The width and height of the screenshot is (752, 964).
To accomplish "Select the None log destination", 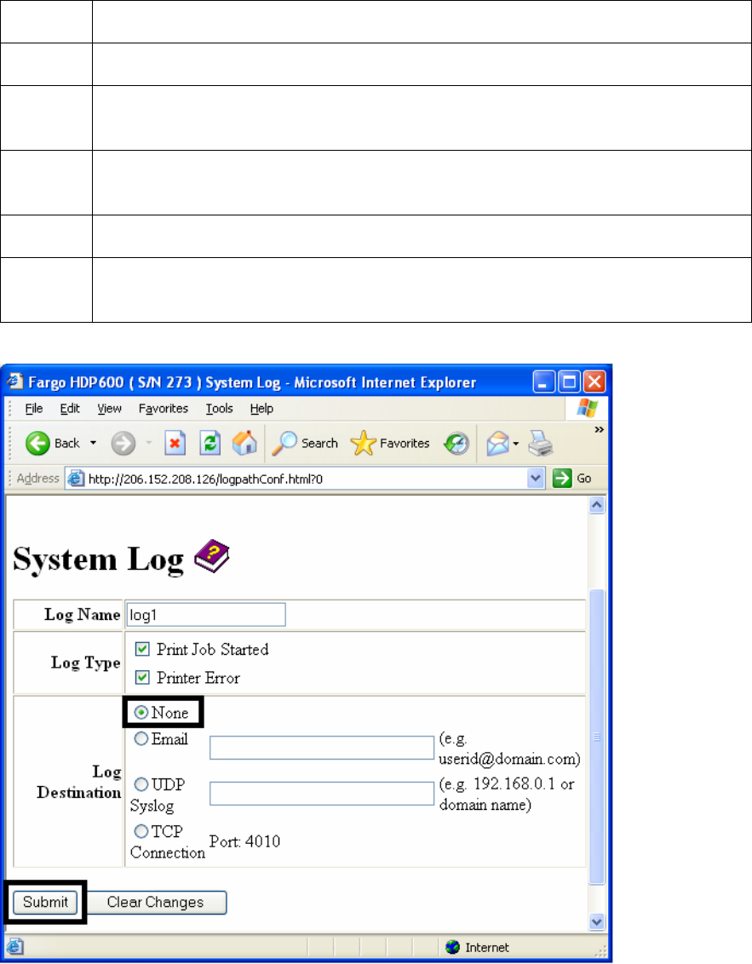I will 141,713.
